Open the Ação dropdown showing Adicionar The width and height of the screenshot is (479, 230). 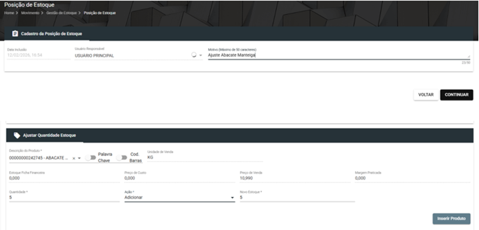tap(179, 197)
